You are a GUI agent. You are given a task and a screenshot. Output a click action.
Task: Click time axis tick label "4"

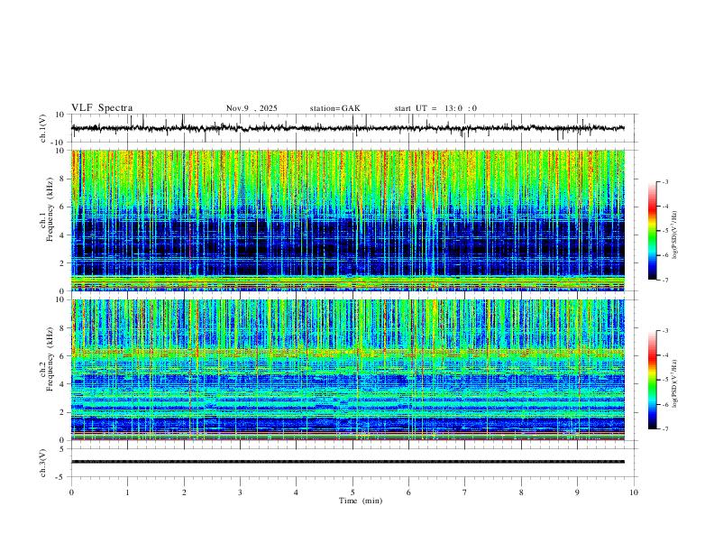tap(296, 492)
